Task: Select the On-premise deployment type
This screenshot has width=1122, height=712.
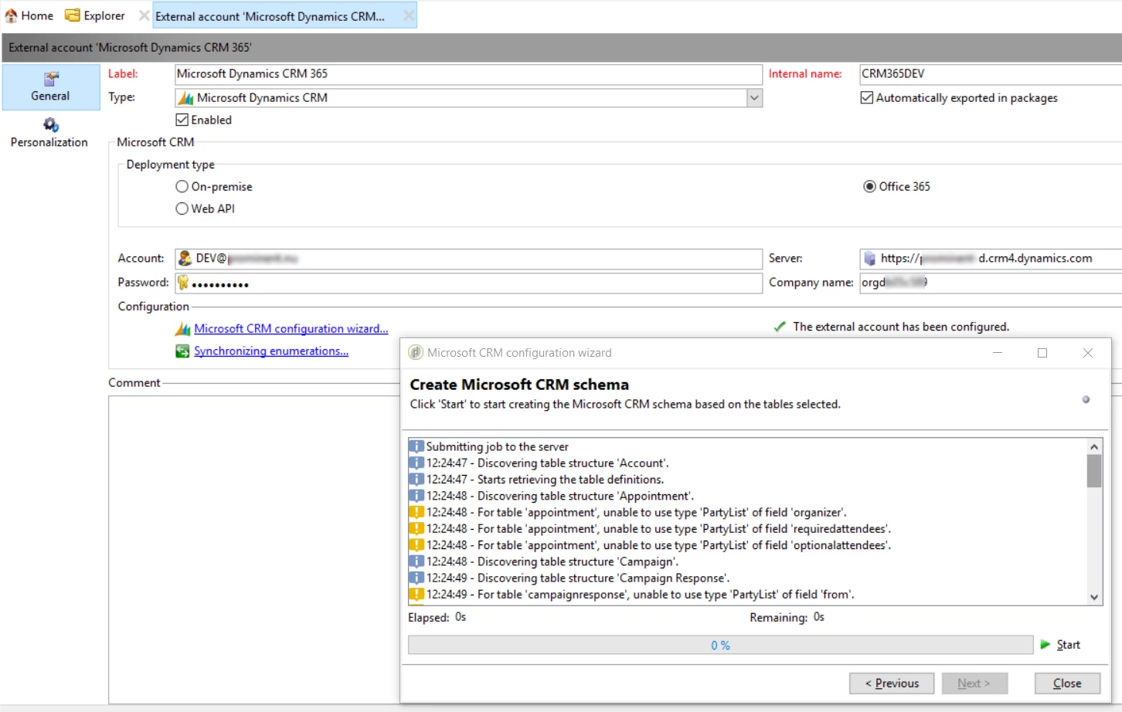Action: click(182, 187)
